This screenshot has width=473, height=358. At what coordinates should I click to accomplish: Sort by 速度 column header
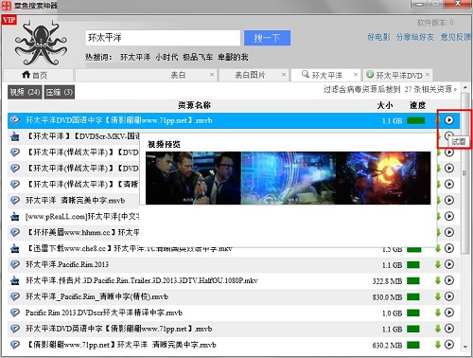tap(417, 105)
